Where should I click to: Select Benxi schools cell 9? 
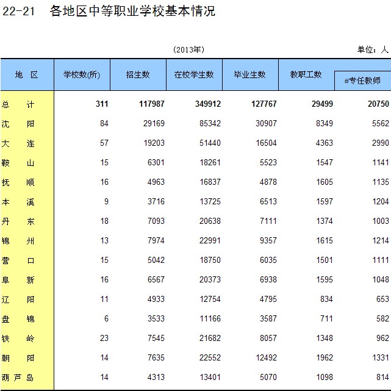(106, 201)
